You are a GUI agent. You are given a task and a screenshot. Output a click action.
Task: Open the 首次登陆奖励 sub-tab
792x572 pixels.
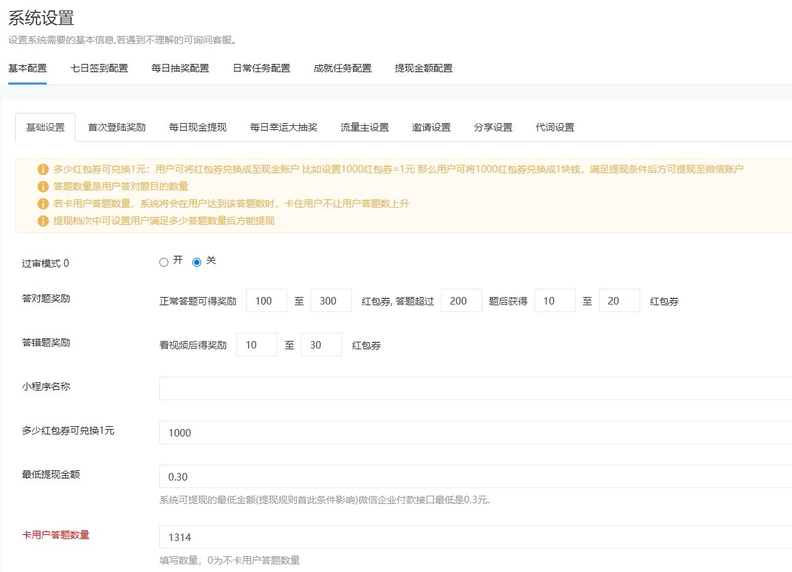[116, 127]
